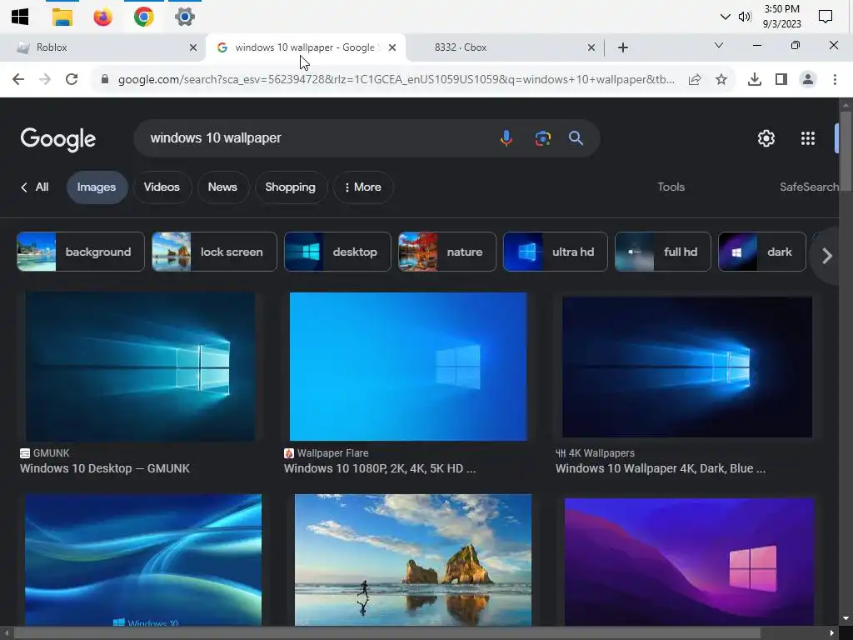
Task: Open the beach rocks wallpaper thumbnail
Action: [413, 560]
